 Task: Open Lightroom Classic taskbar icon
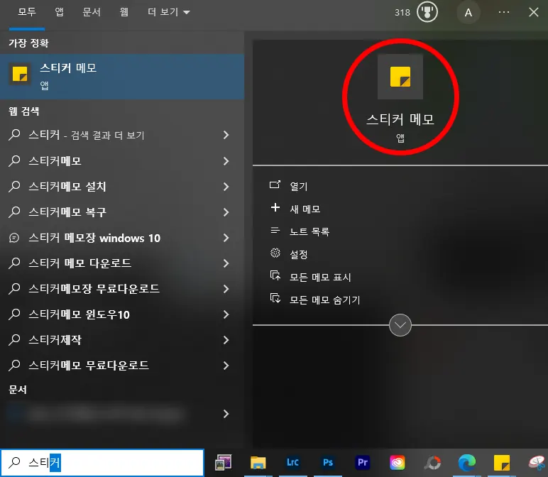point(292,463)
